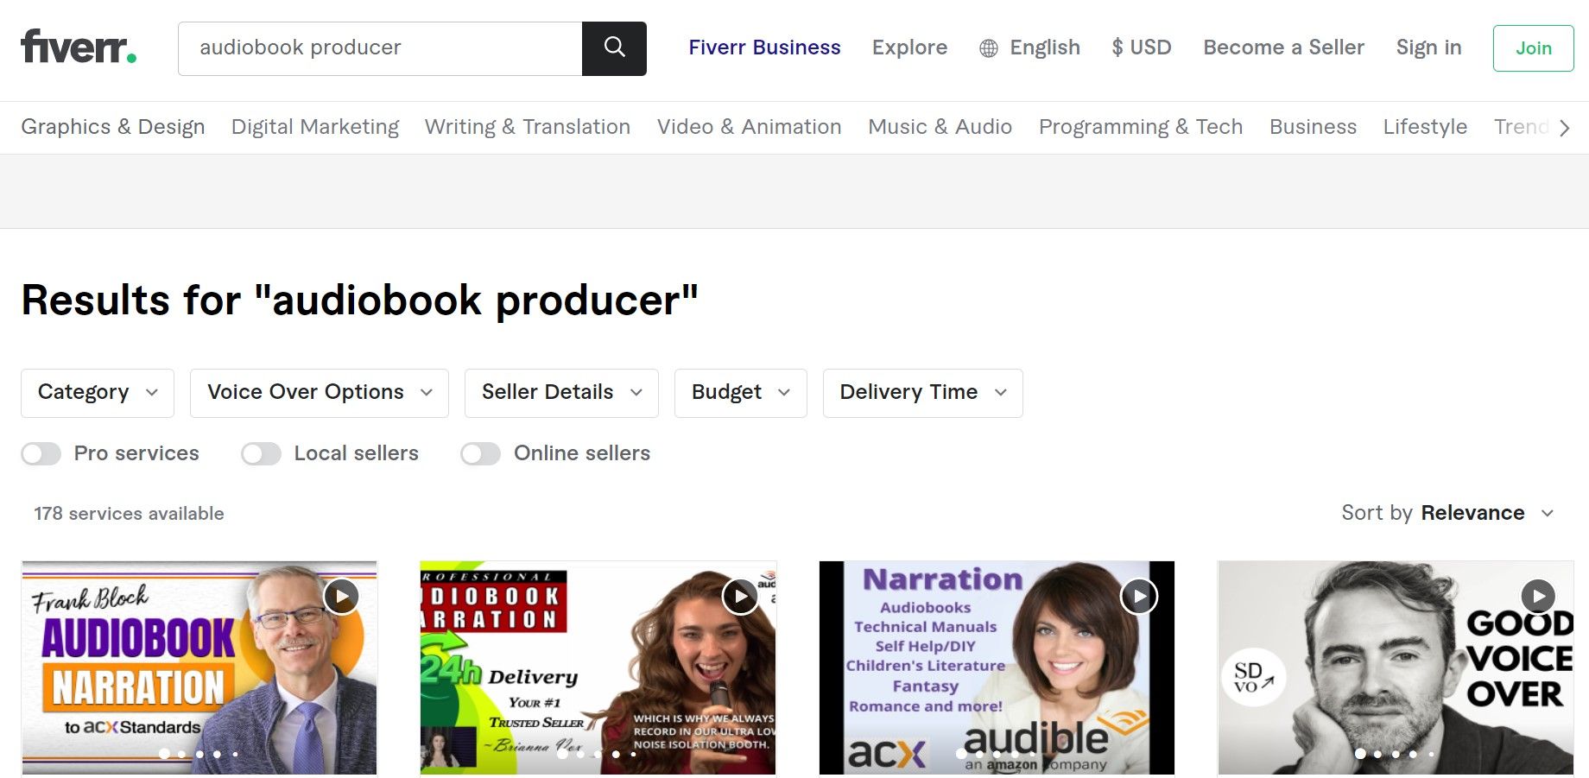Open Business category
The image size is (1589, 778).
tap(1314, 127)
